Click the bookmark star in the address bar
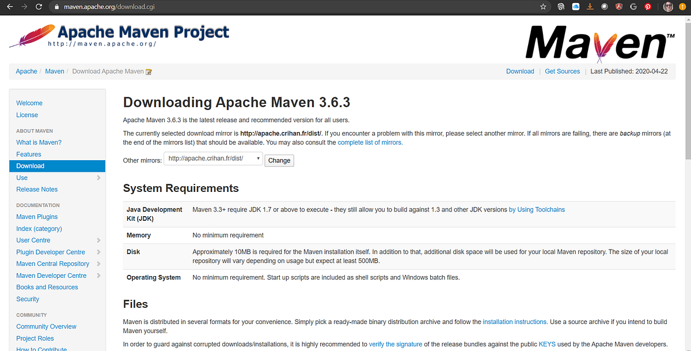This screenshot has height=351, width=691. click(x=543, y=6)
